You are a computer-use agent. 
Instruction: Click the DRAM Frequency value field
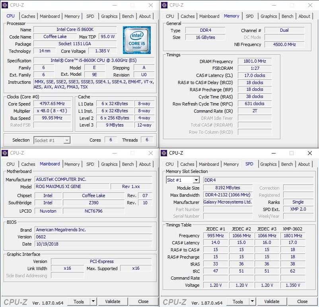[x=255, y=61]
